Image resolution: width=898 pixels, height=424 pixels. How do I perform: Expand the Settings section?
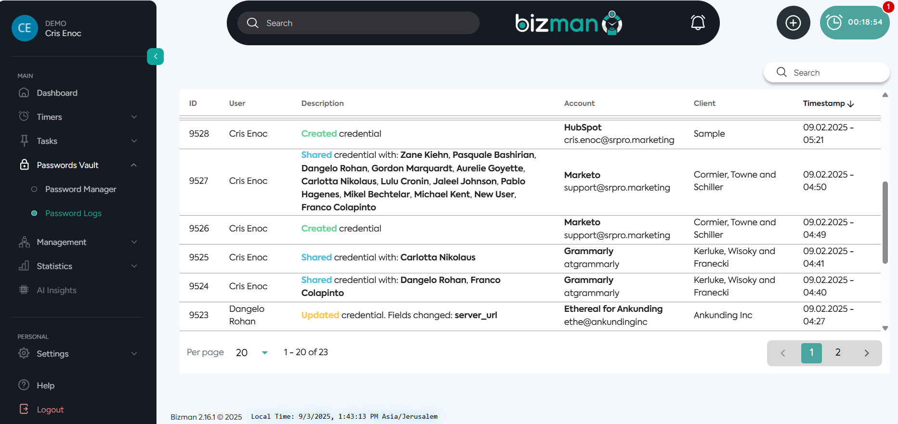77,354
